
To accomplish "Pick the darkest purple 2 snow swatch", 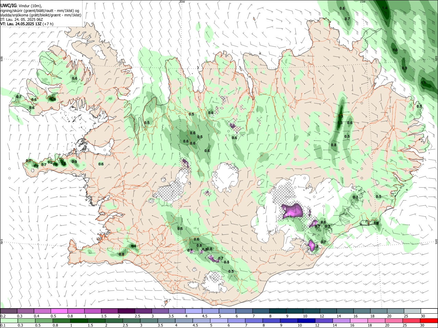I will pos(126,311).
